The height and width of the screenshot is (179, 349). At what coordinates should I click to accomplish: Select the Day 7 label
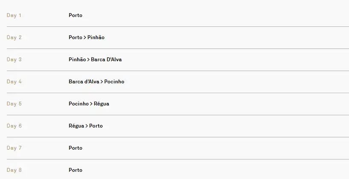(14, 148)
